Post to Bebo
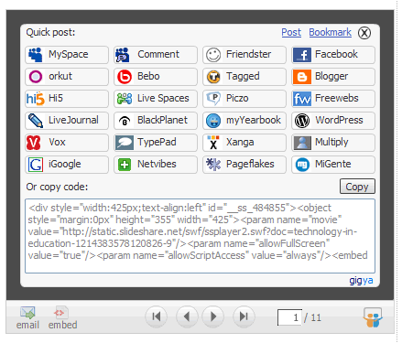 pos(156,77)
